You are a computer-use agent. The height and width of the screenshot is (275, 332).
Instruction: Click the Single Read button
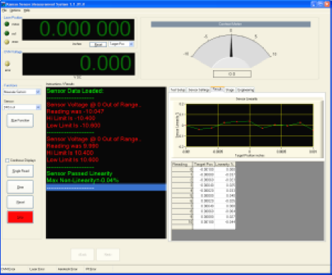[20, 171]
